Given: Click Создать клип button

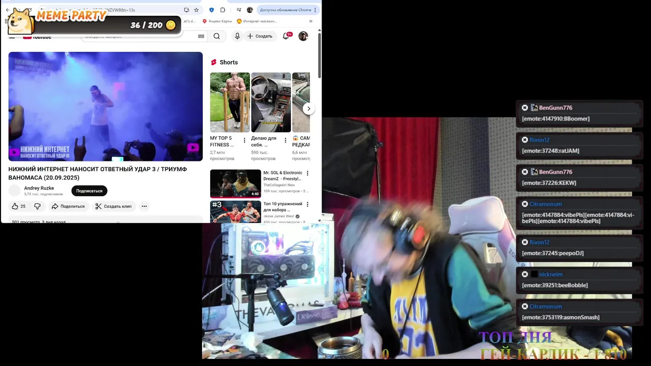Looking at the screenshot, I should pos(113,206).
